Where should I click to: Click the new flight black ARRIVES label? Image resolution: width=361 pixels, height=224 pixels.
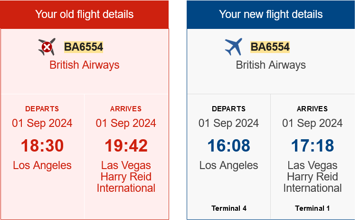[x=313, y=109]
